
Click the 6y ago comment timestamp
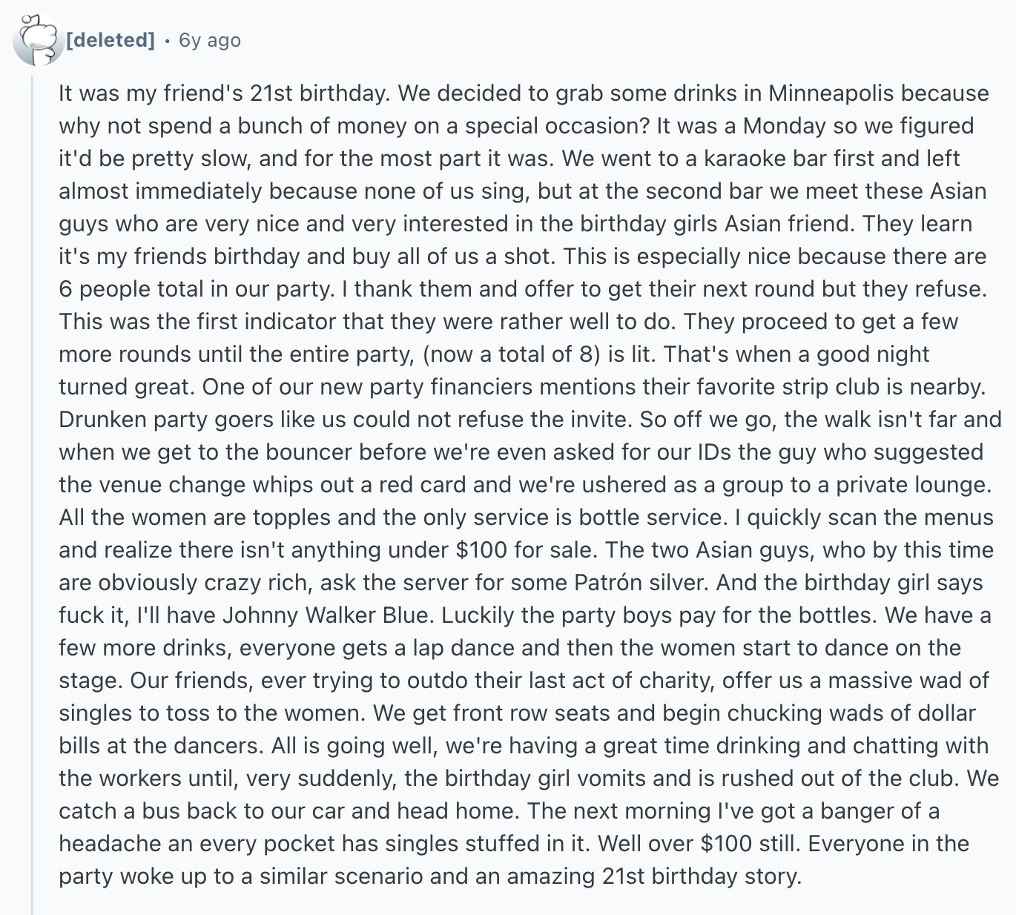[210, 40]
